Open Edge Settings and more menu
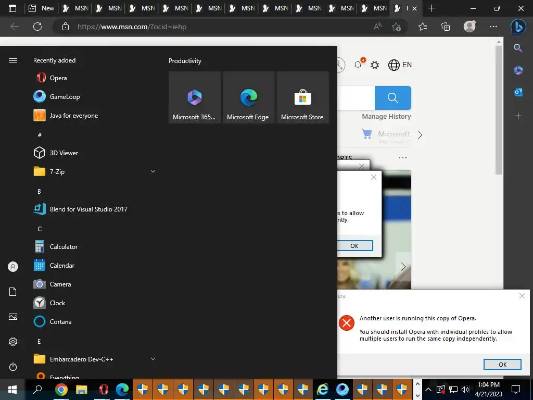533x400 pixels. click(493, 27)
